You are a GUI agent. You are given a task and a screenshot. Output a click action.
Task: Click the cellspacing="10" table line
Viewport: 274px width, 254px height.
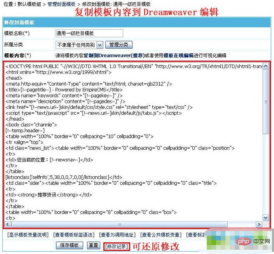tap(79, 136)
